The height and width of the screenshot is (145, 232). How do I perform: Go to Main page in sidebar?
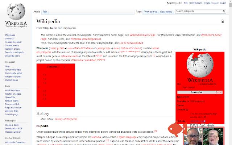10,35
